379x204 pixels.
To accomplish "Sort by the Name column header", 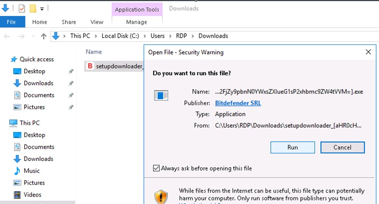I will [x=94, y=52].
